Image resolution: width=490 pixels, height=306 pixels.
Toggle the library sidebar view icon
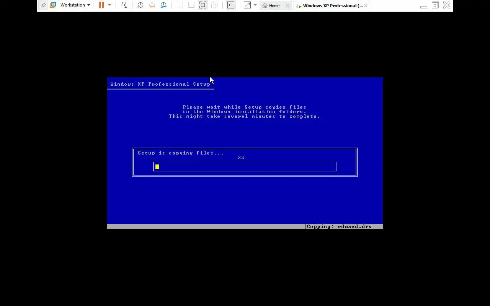[180, 5]
